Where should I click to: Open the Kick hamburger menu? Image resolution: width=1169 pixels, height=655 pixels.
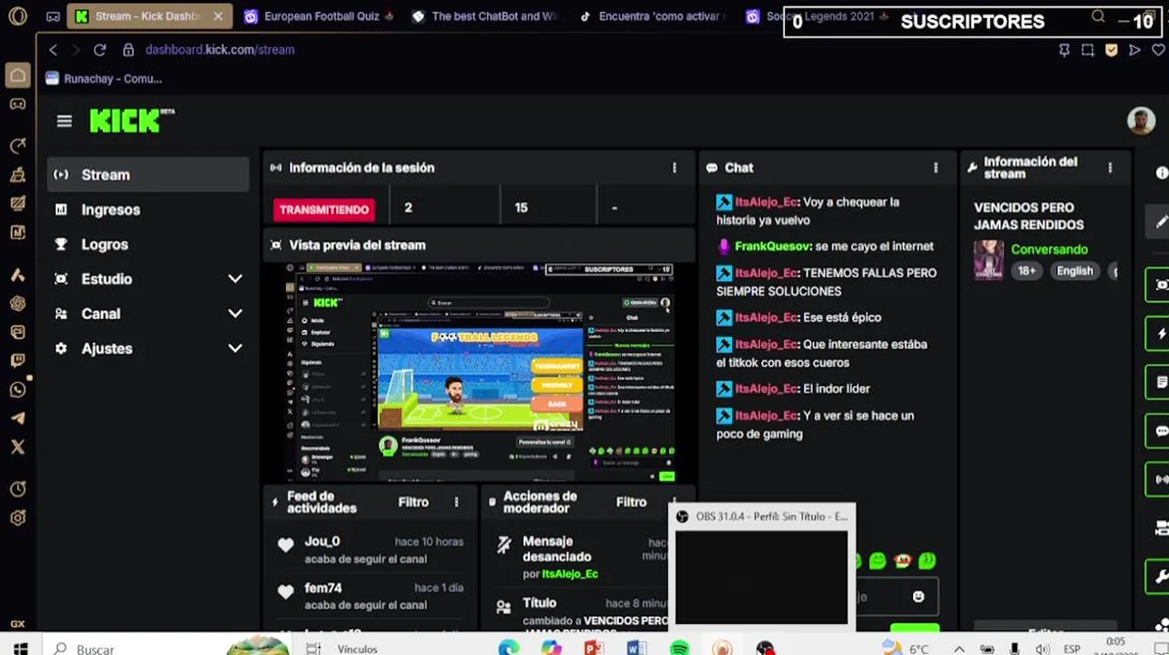coord(64,121)
